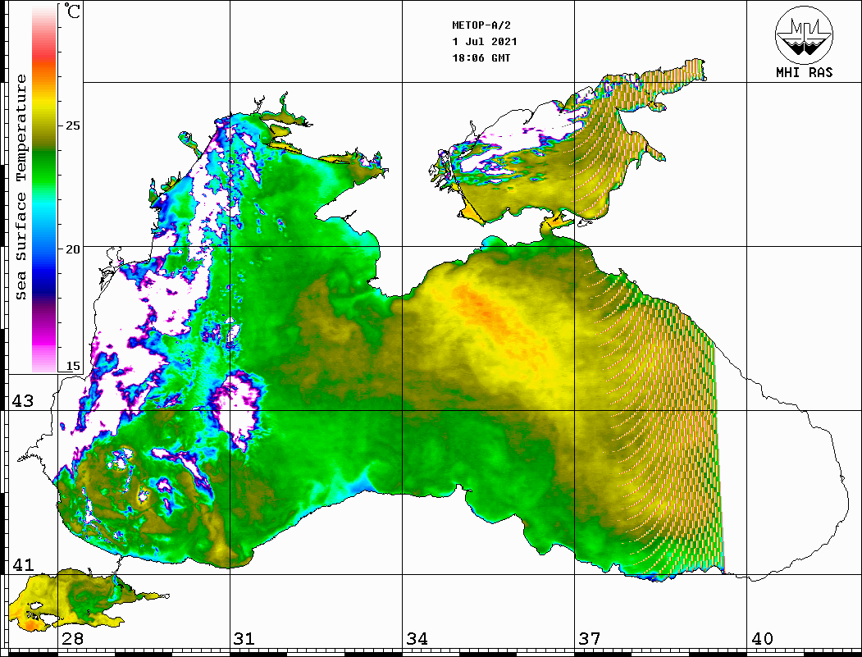Click the 'Sea Surface Temperature' vertical label
Image resolution: width=862 pixels, height=657 pixels.
[21, 187]
